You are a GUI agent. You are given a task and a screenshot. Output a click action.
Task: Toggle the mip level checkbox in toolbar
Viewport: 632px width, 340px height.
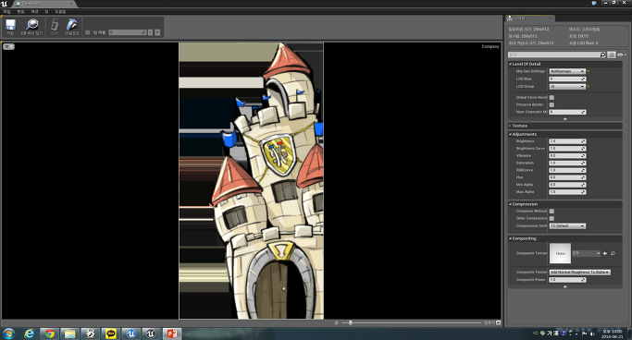[88, 32]
